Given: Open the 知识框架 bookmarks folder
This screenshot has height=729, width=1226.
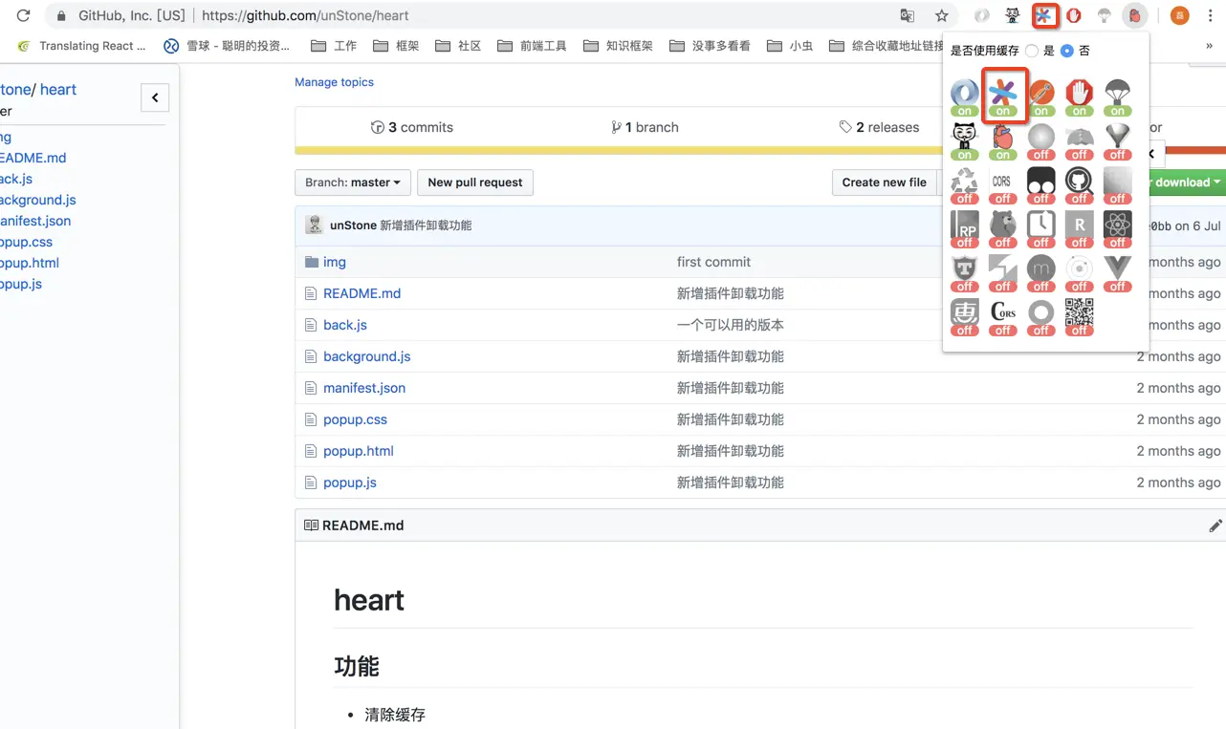Looking at the screenshot, I should pyautogui.click(x=618, y=46).
